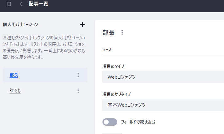Expand the 項目のサブタイプ dropdown showing 基本Webコンテンツ
This screenshot has height=134, width=224.
[x=163, y=105]
